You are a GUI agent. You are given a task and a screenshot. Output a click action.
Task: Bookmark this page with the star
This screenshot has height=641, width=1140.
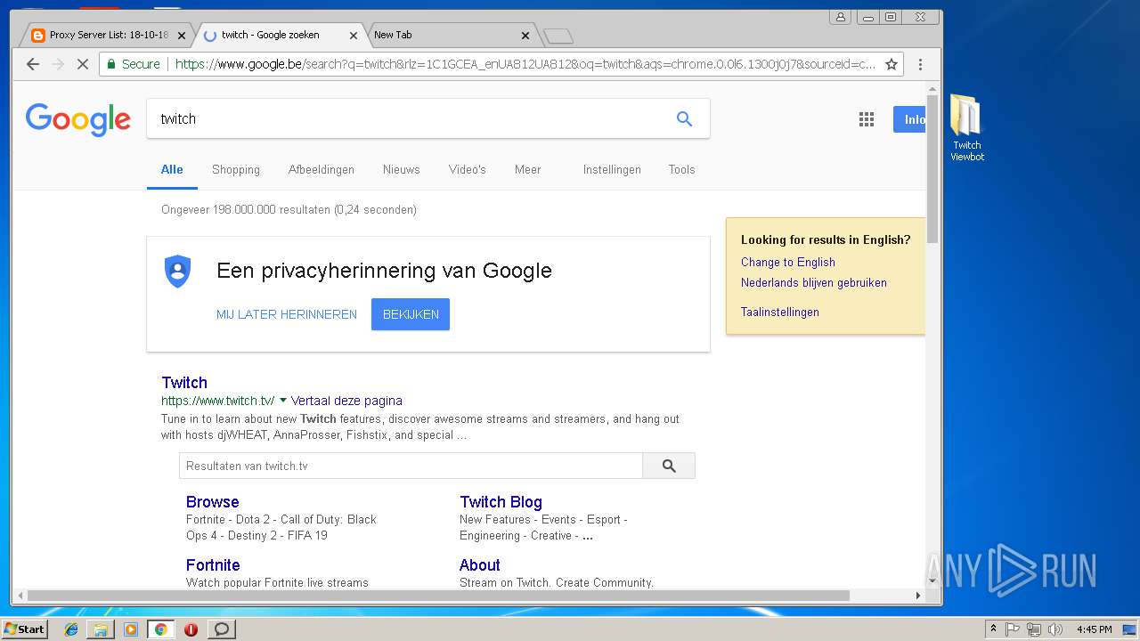coord(891,64)
